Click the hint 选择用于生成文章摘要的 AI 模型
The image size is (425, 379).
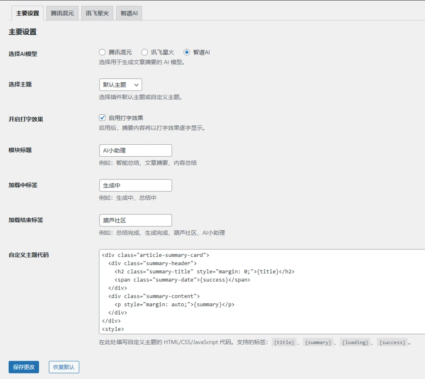[x=142, y=62]
